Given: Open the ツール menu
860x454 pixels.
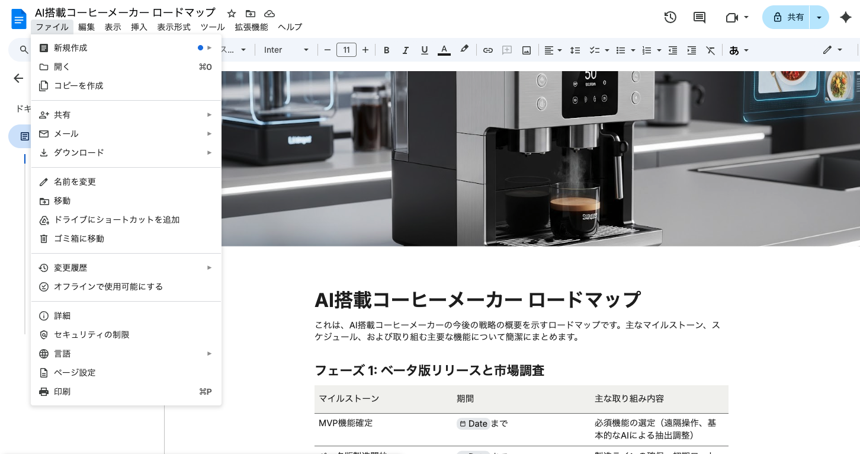Looking at the screenshot, I should click(212, 27).
